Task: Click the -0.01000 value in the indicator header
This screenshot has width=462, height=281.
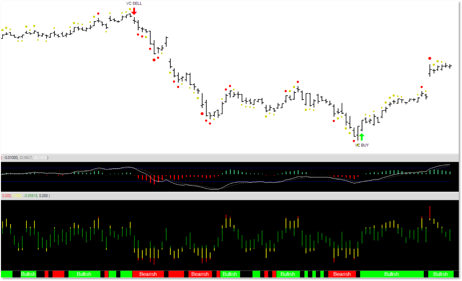Action: click(x=11, y=158)
